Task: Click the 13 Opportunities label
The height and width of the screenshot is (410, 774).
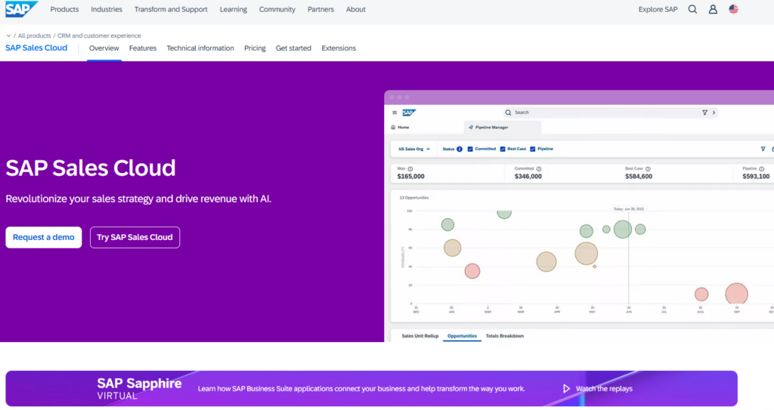Action: coord(413,198)
